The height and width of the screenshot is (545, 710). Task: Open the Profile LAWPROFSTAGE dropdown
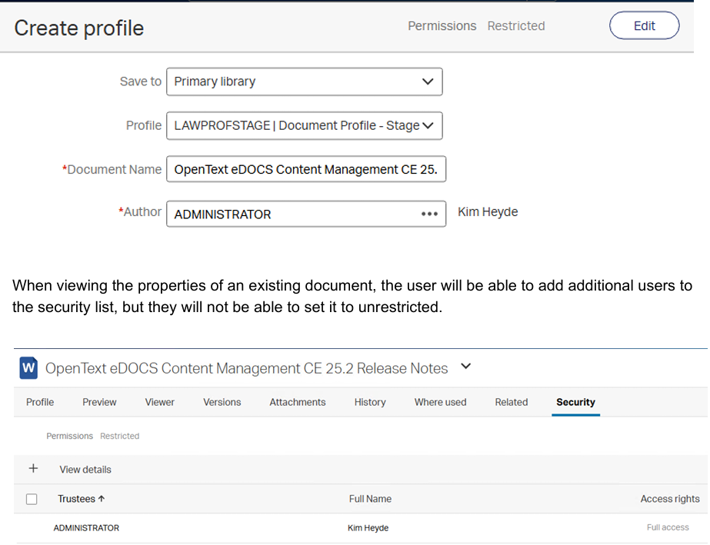[x=305, y=125]
